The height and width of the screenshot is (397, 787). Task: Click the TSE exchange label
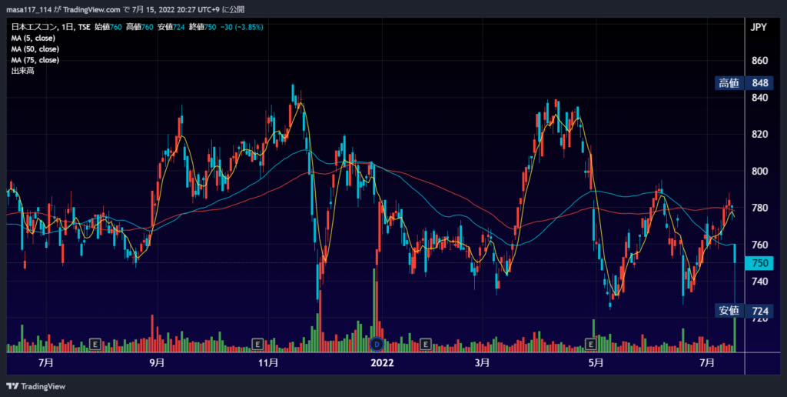point(84,27)
